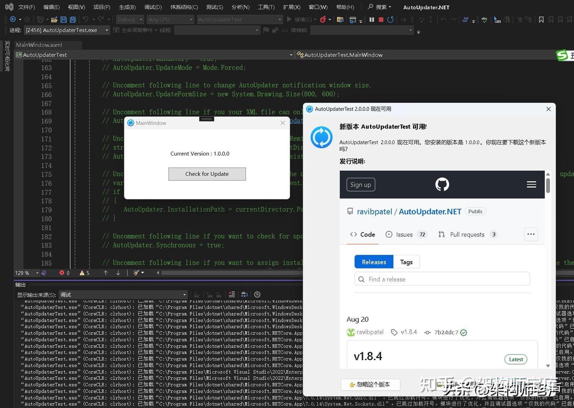
Task: Open the ravibpatel GitHub profile link
Action: click(374, 211)
